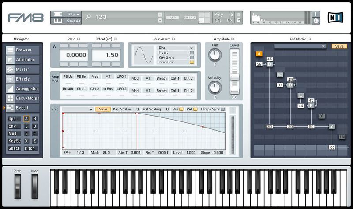Toggle the waveform Invert switch
The width and height of the screenshot is (353, 209).
[192, 53]
